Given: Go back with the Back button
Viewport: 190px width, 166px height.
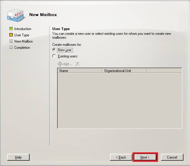Looking at the screenshot, I should click(x=121, y=157).
